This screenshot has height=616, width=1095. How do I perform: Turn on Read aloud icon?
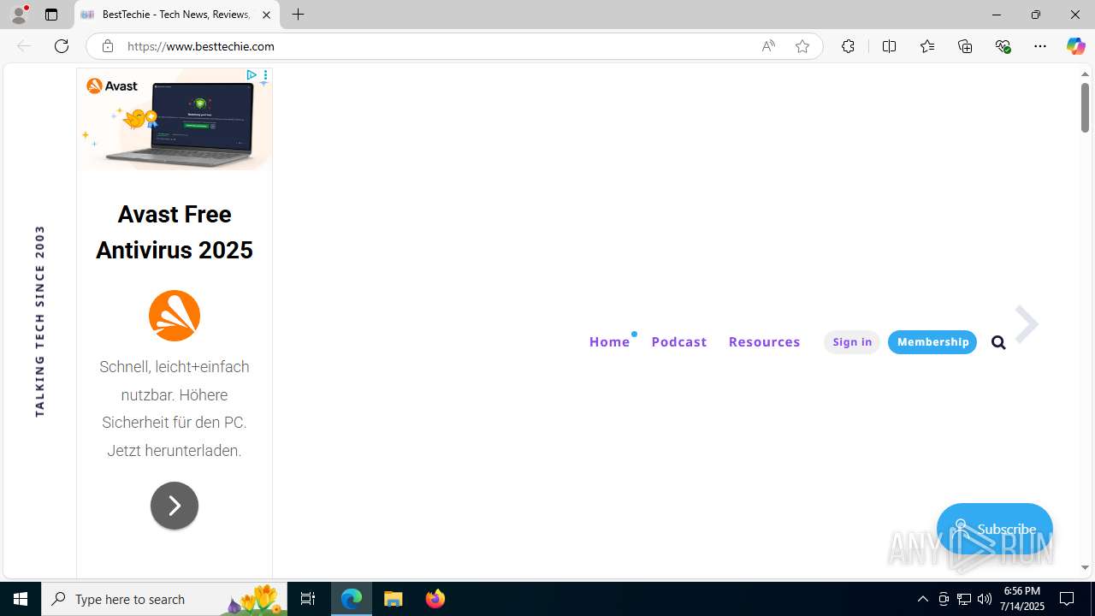[768, 46]
